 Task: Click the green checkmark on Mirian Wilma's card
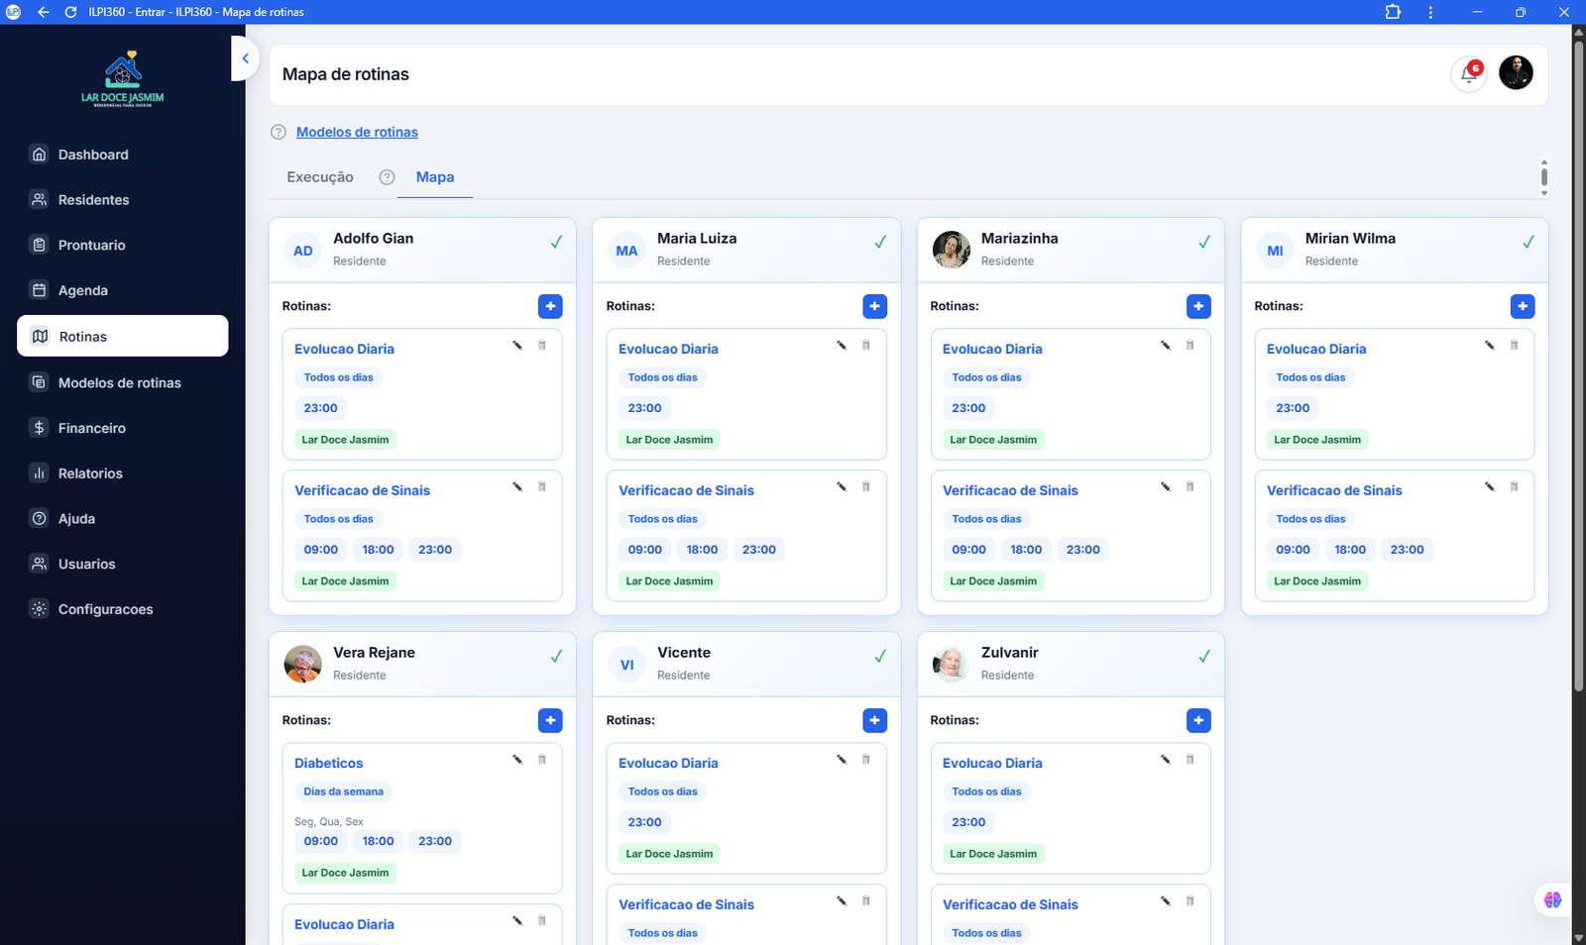(x=1529, y=242)
